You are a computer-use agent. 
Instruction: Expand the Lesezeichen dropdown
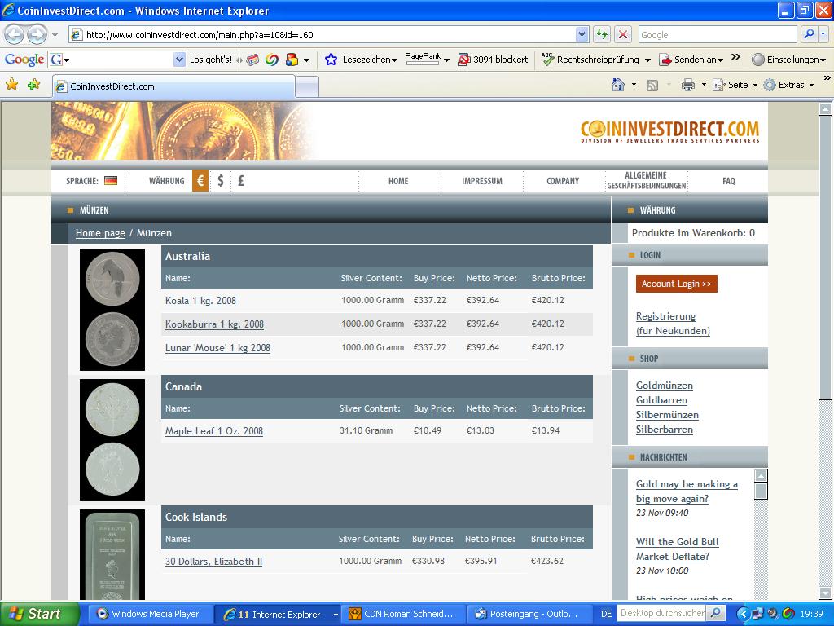[395, 60]
